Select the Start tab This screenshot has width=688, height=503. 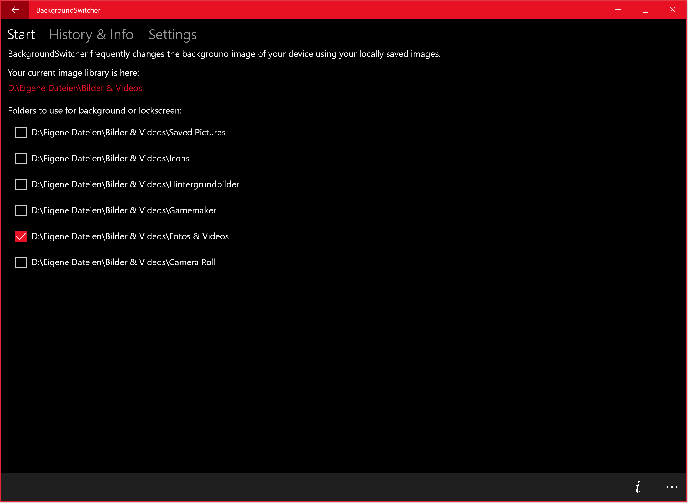point(21,35)
